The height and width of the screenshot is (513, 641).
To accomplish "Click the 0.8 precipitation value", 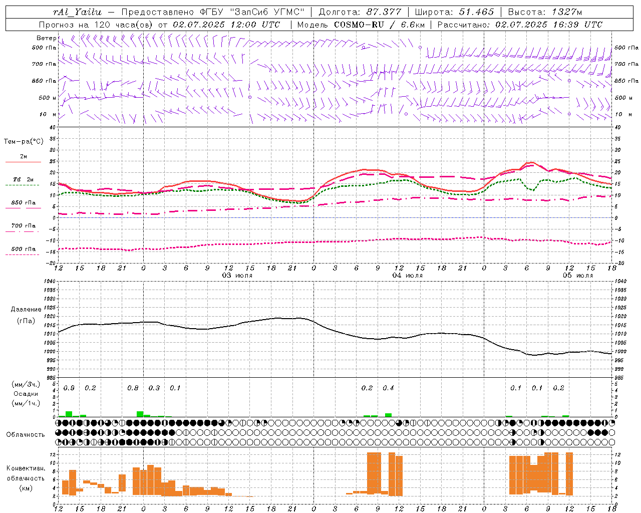I will click(x=133, y=388).
